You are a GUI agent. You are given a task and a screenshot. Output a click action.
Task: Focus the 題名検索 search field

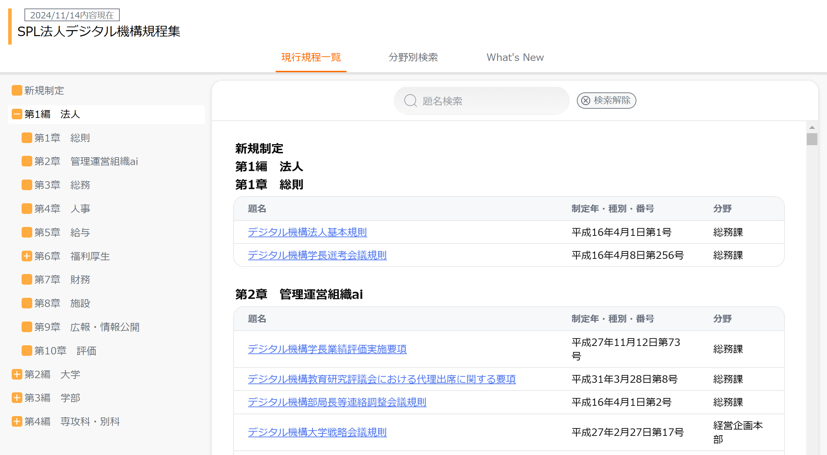pyautogui.click(x=489, y=101)
